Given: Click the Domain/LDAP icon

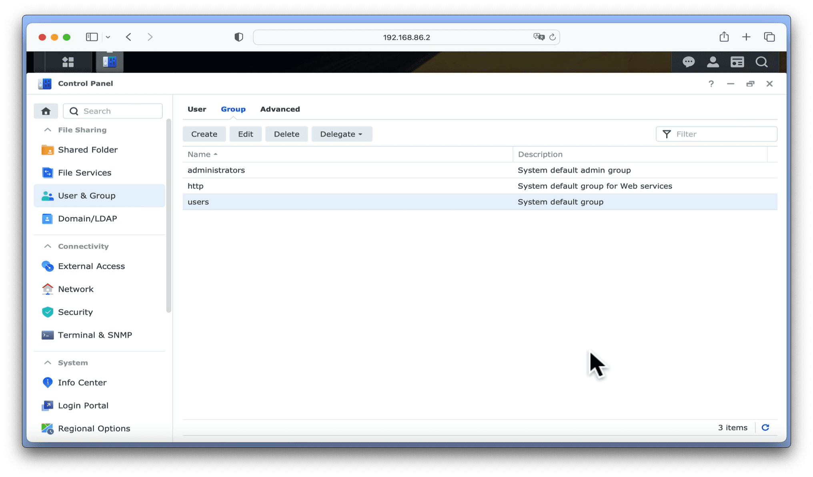Looking at the screenshot, I should 48,218.
